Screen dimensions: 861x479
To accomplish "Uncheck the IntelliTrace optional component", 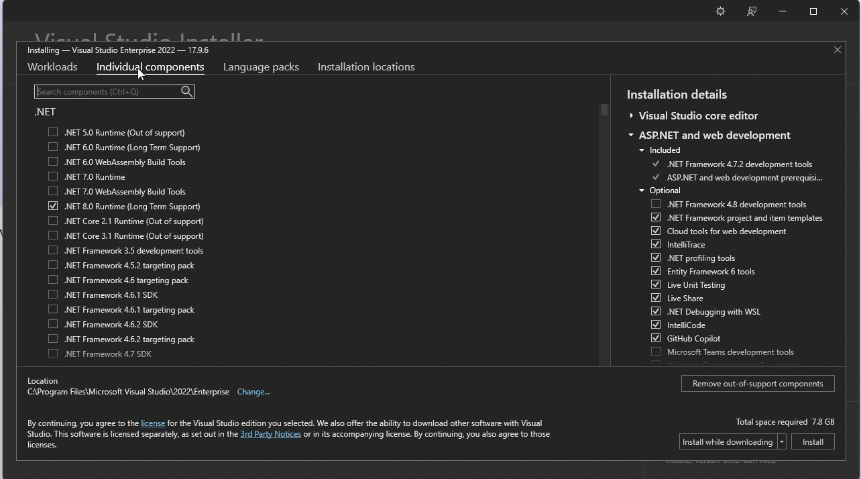I will (656, 244).
